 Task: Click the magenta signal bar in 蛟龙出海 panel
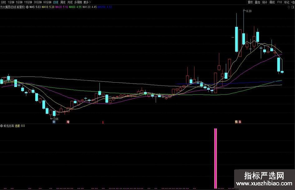tap(216, 158)
